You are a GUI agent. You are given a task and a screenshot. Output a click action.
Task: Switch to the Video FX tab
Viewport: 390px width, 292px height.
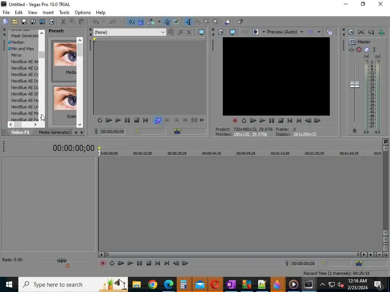click(20, 132)
